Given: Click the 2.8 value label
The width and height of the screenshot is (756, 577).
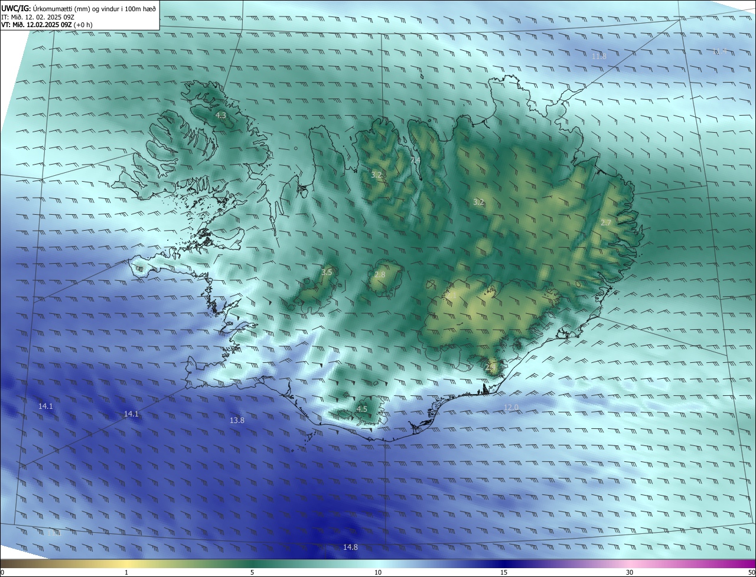Looking at the screenshot, I should 380,275.
